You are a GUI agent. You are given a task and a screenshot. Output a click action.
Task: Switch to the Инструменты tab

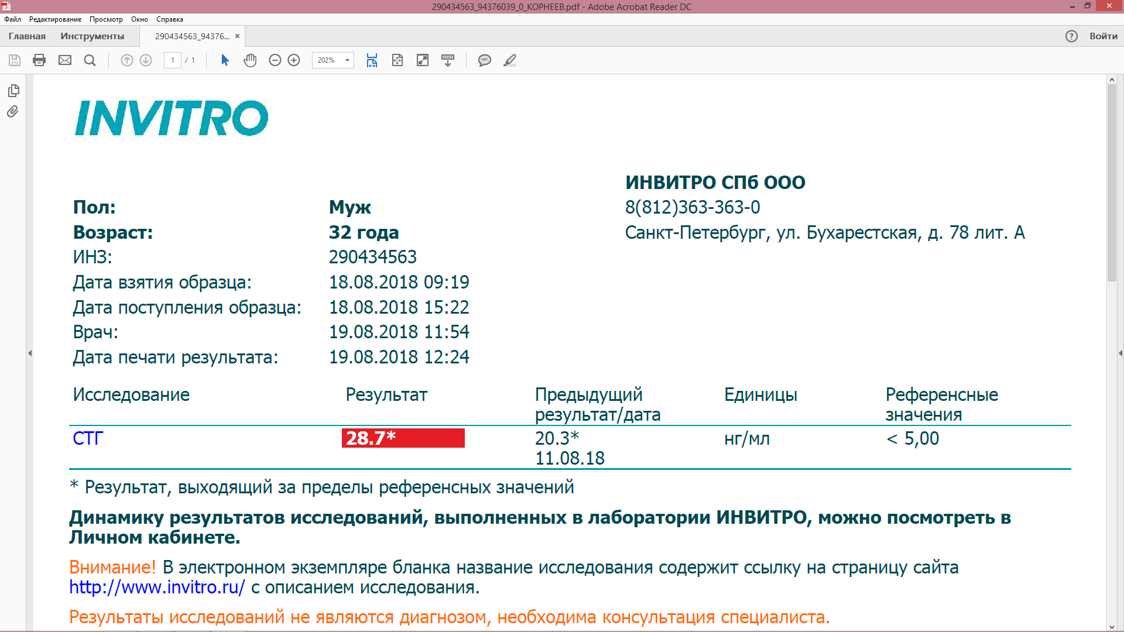click(x=92, y=36)
